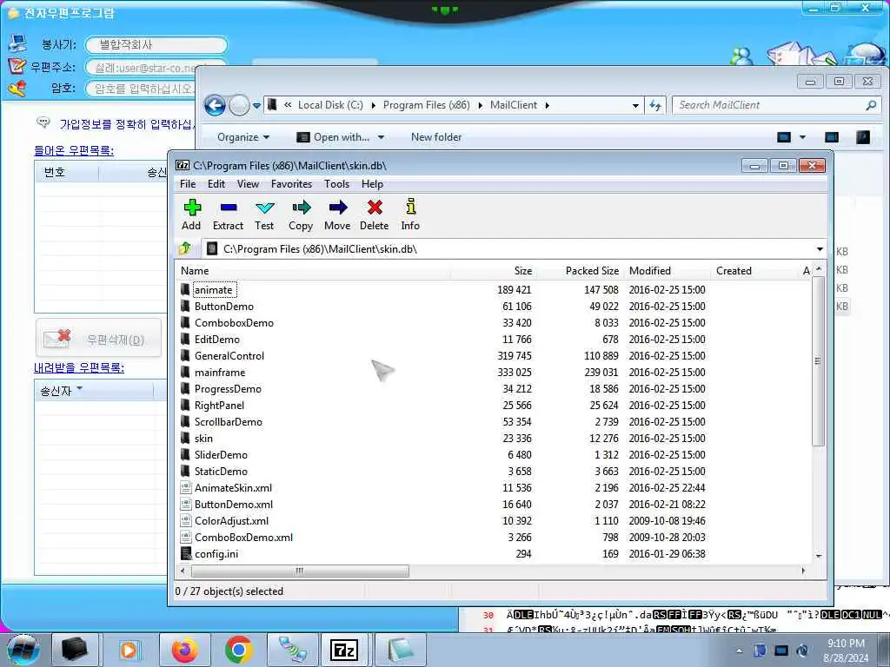Image resolution: width=890 pixels, height=667 pixels.
Task: Switch to 7-Zip taskbar button
Action: point(345,650)
